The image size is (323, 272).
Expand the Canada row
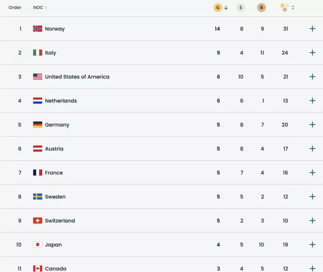click(x=312, y=268)
